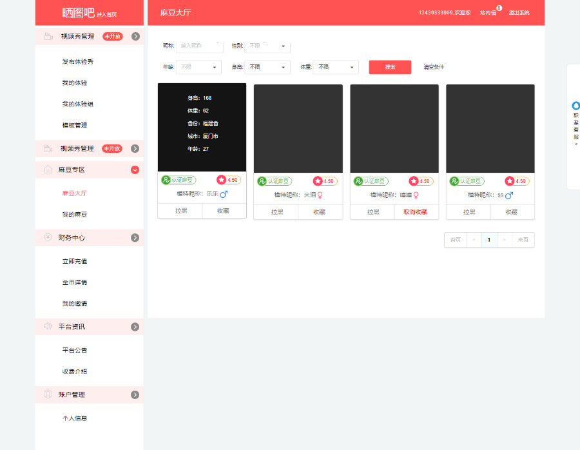Expand chevron of 视频秀管理 above 发布体验秀
The width and height of the screenshot is (580, 450).
[x=136, y=36]
